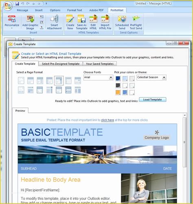Select fourth page format in bottom row
Viewport: 193px width, 204px height.
point(49,90)
